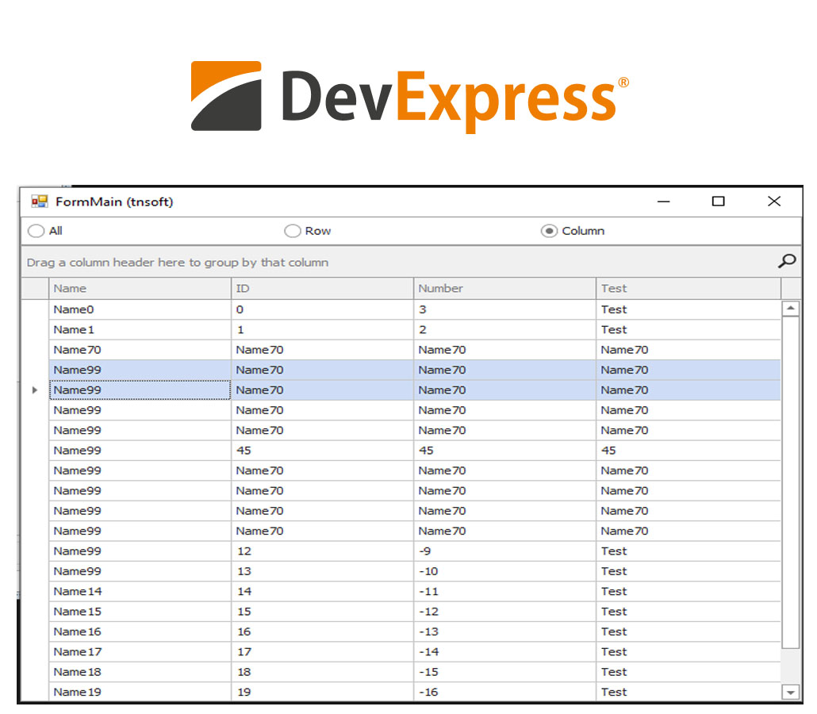
Task: Click Number cell showing -9
Action: point(504,551)
